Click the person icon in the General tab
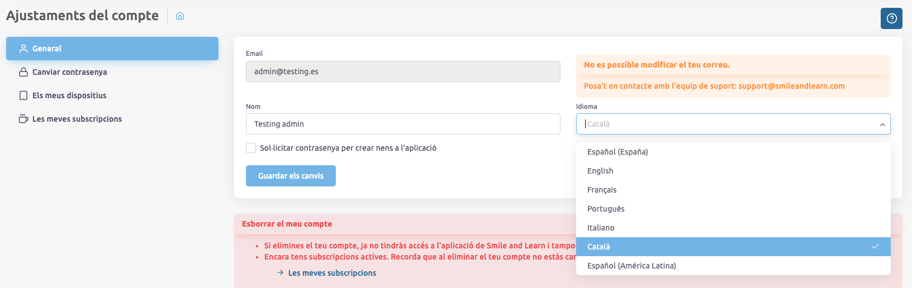Screen dimensions: 912x288 tap(23, 49)
